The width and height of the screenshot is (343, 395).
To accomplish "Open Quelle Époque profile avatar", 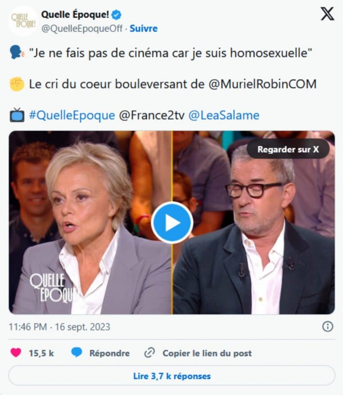I will (23, 21).
